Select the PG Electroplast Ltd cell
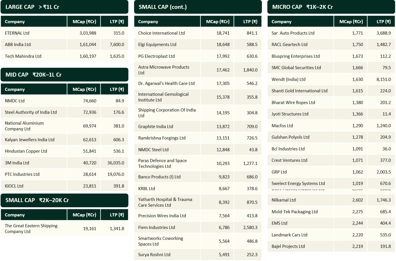396x261 pixels. [167, 56]
